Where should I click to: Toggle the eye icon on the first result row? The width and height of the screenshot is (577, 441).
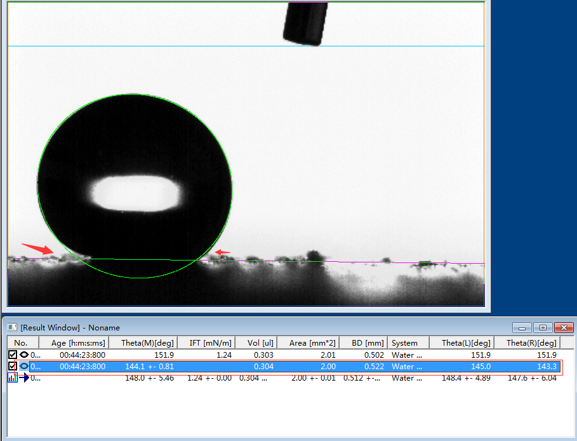coord(24,355)
